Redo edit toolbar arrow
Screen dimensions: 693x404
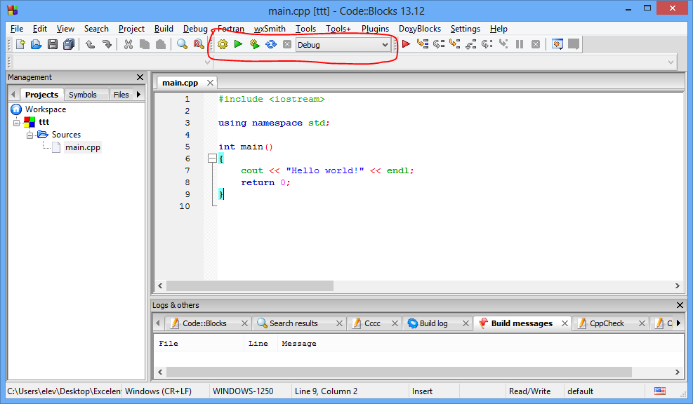[x=107, y=44]
